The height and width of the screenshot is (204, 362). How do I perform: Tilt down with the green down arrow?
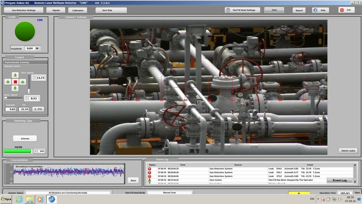point(15,88)
